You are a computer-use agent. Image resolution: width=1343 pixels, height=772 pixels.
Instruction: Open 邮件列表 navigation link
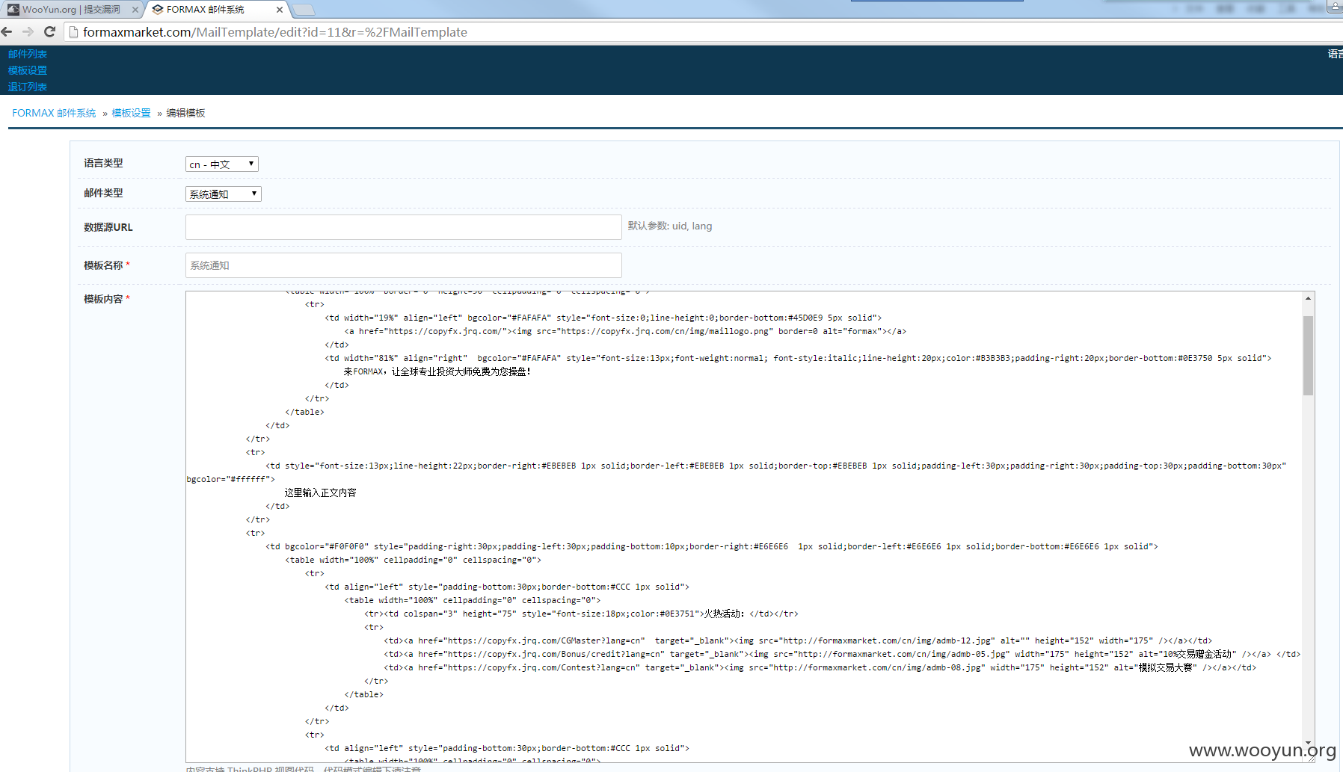[x=28, y=54]
